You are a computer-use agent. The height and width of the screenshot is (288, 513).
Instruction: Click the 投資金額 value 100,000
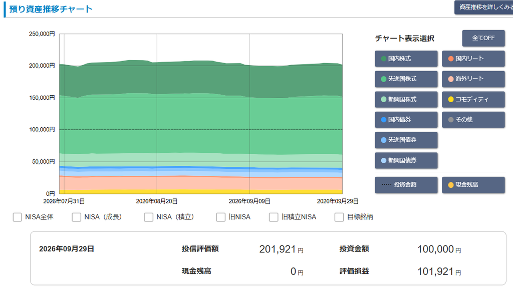(x=435, y=249)
